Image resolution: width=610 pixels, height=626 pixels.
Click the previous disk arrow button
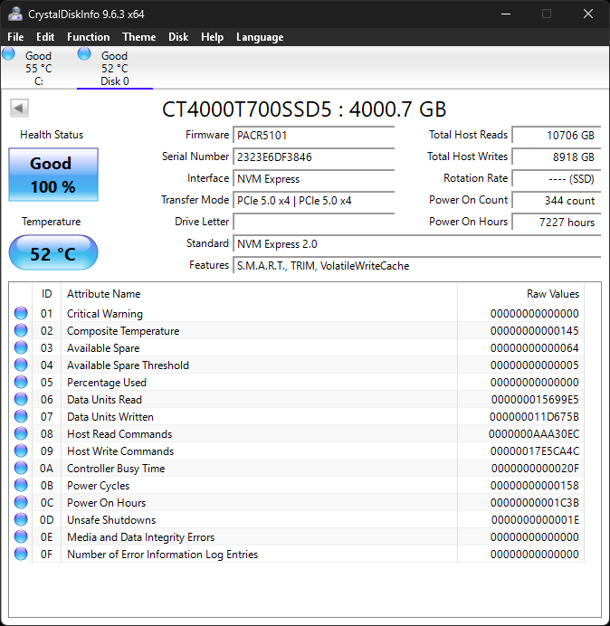pos(19,109)
